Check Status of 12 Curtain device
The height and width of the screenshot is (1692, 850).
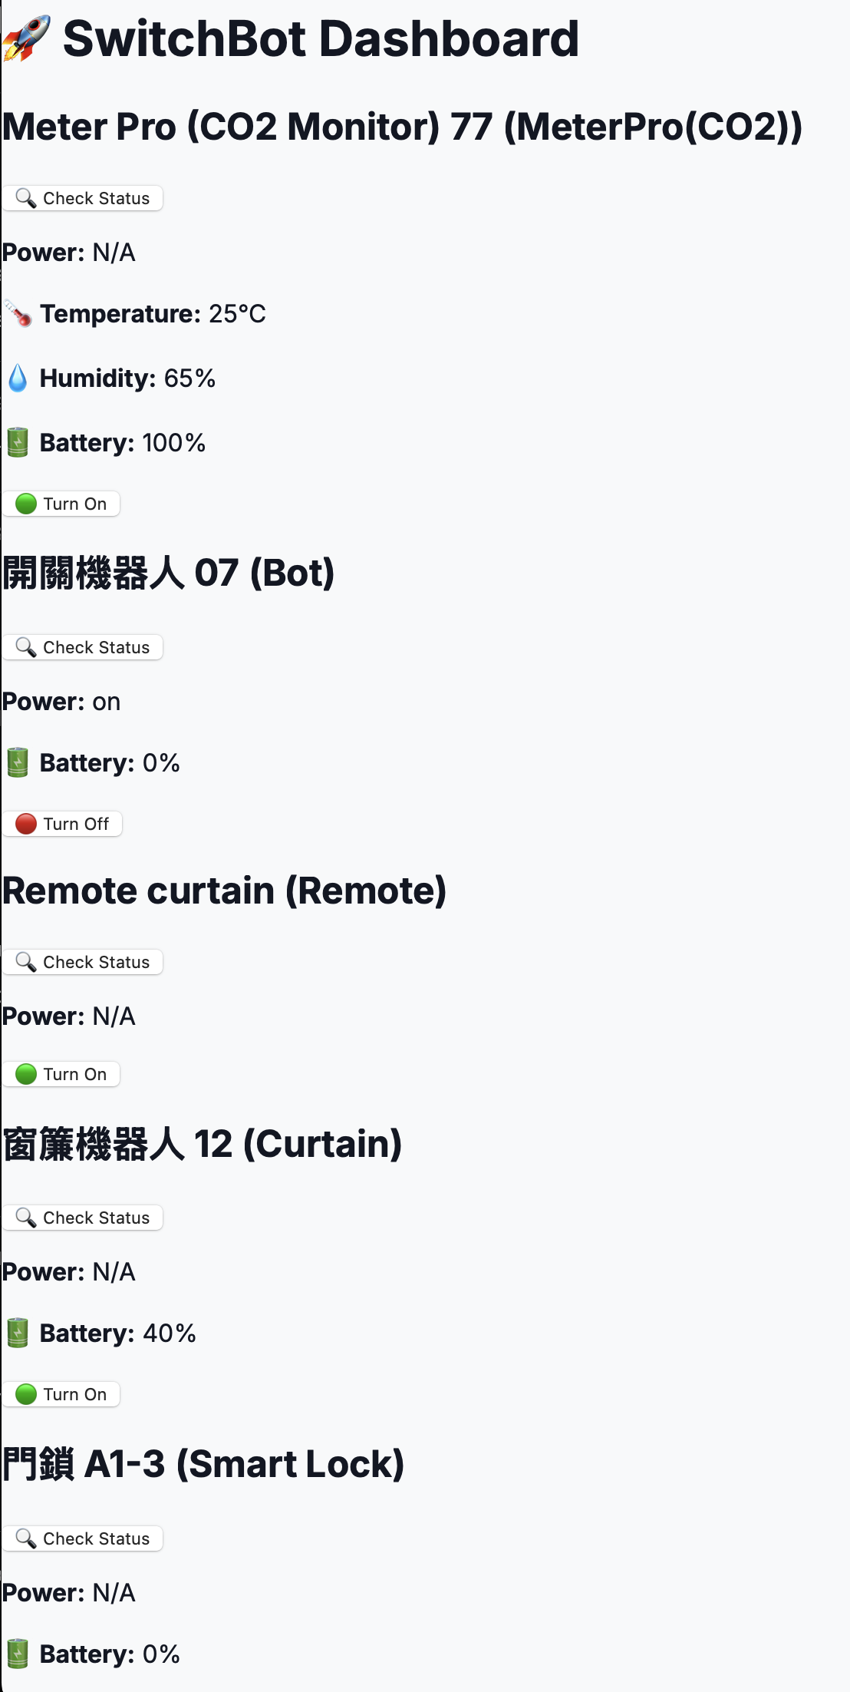click(x=82, y=1218)
